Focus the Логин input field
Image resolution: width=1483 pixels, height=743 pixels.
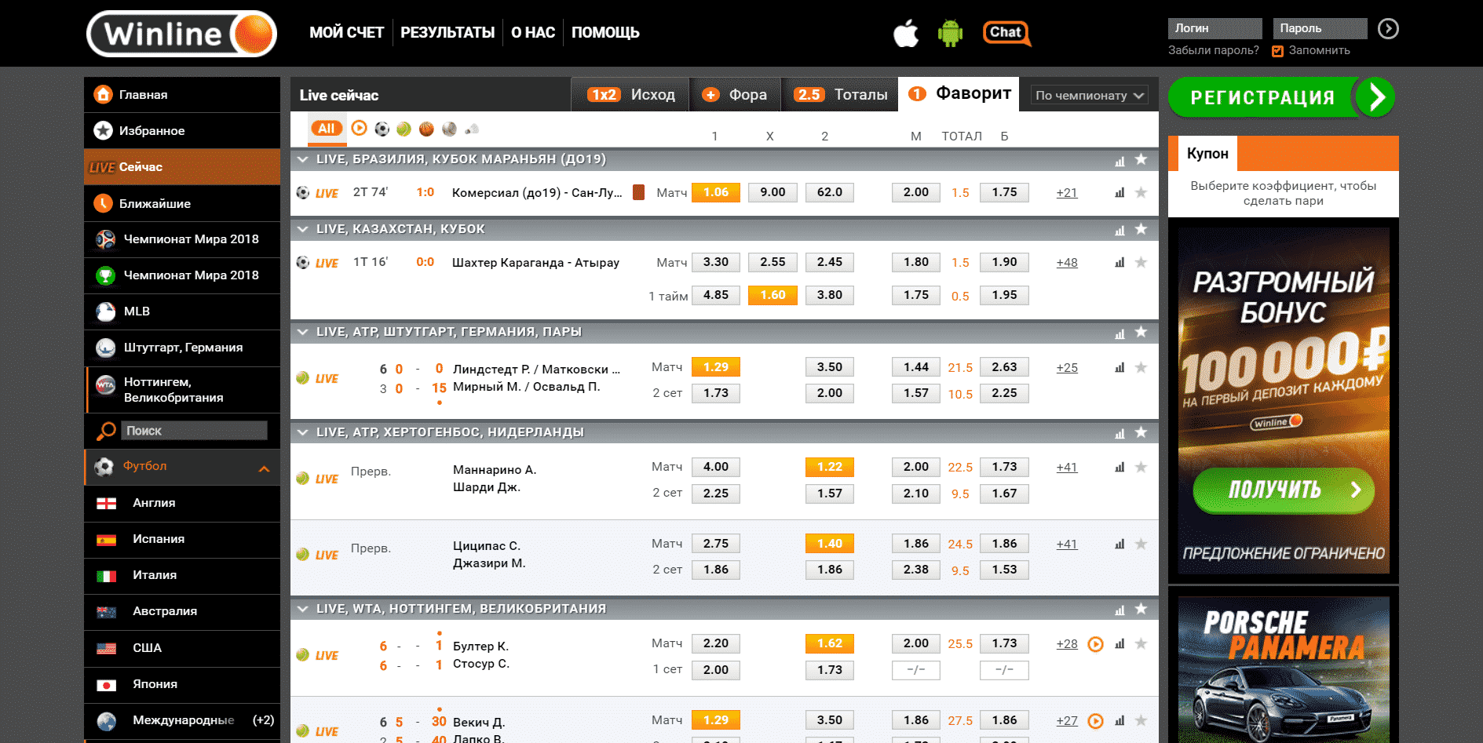pyautogui.click(x=1215, y=28)
